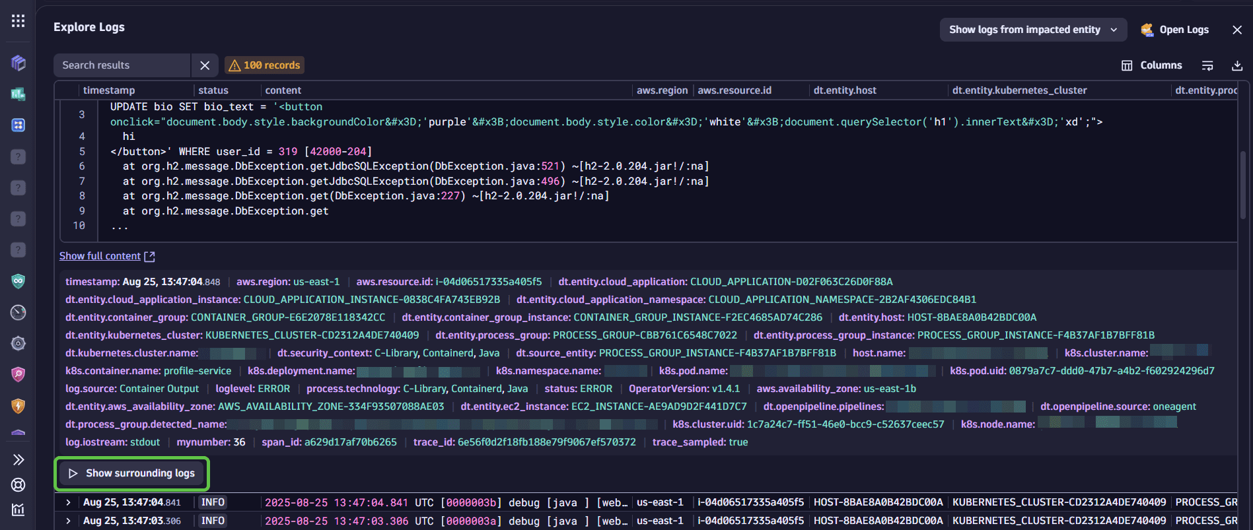Click PROCESS_GROUP-CBB761C6548C7022 value
This screenshot has height=530, width=1253.
(x=645, y=335)
